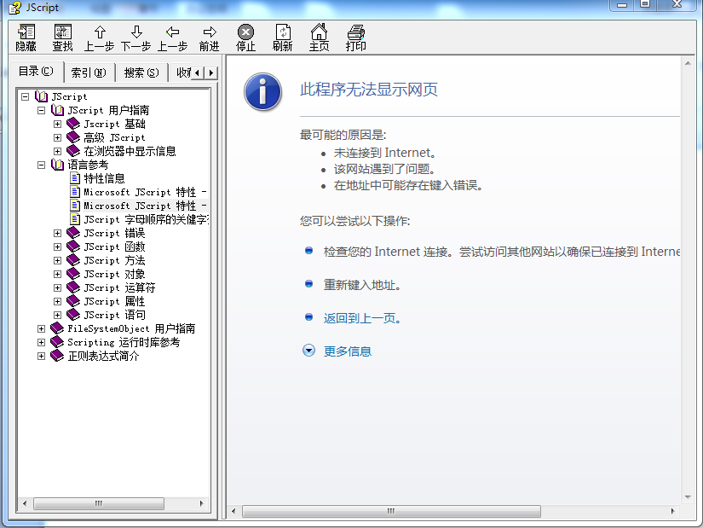Screen dimensions: 703x528
Task: Click the left-arrow back toolbar button
Action: coord(173,38)
